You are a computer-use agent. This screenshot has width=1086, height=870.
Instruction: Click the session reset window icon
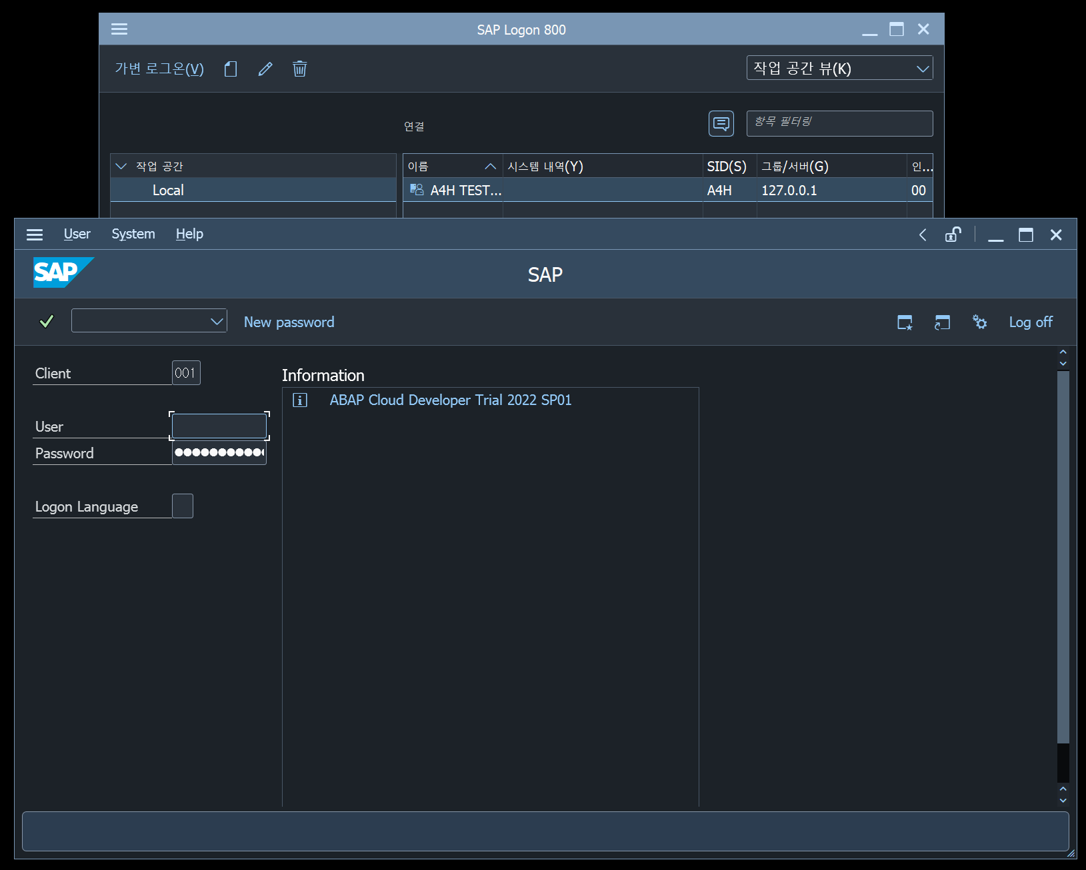pyautogui.click(x=942, y=322)
